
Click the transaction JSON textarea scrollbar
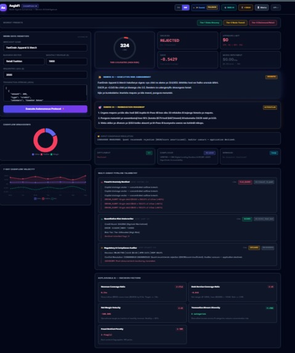coord(86,90)
